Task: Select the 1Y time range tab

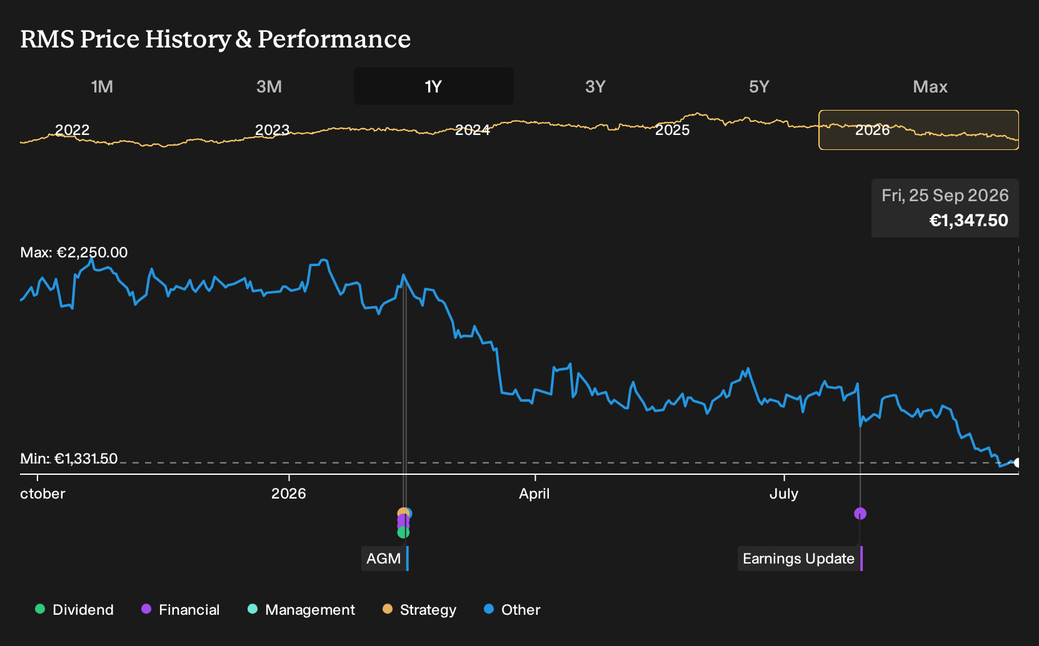Action: pyautogui.click(x=433, y=86)
